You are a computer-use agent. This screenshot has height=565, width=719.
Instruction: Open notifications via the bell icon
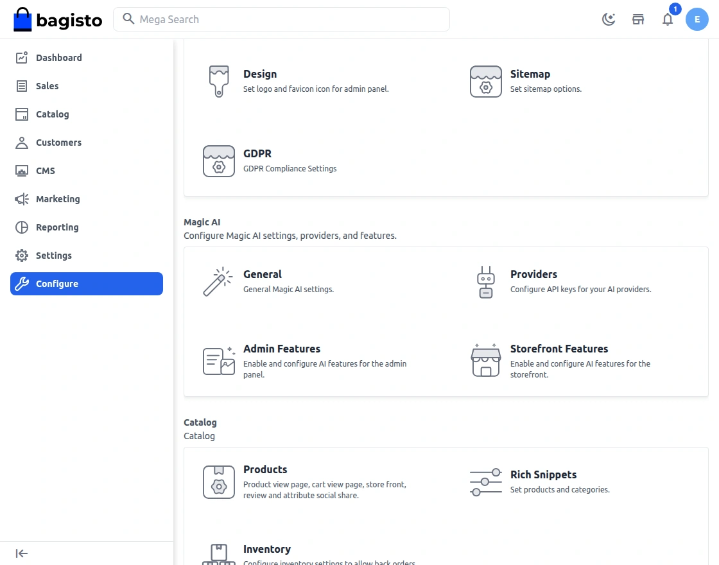click(x=668, y=19)
